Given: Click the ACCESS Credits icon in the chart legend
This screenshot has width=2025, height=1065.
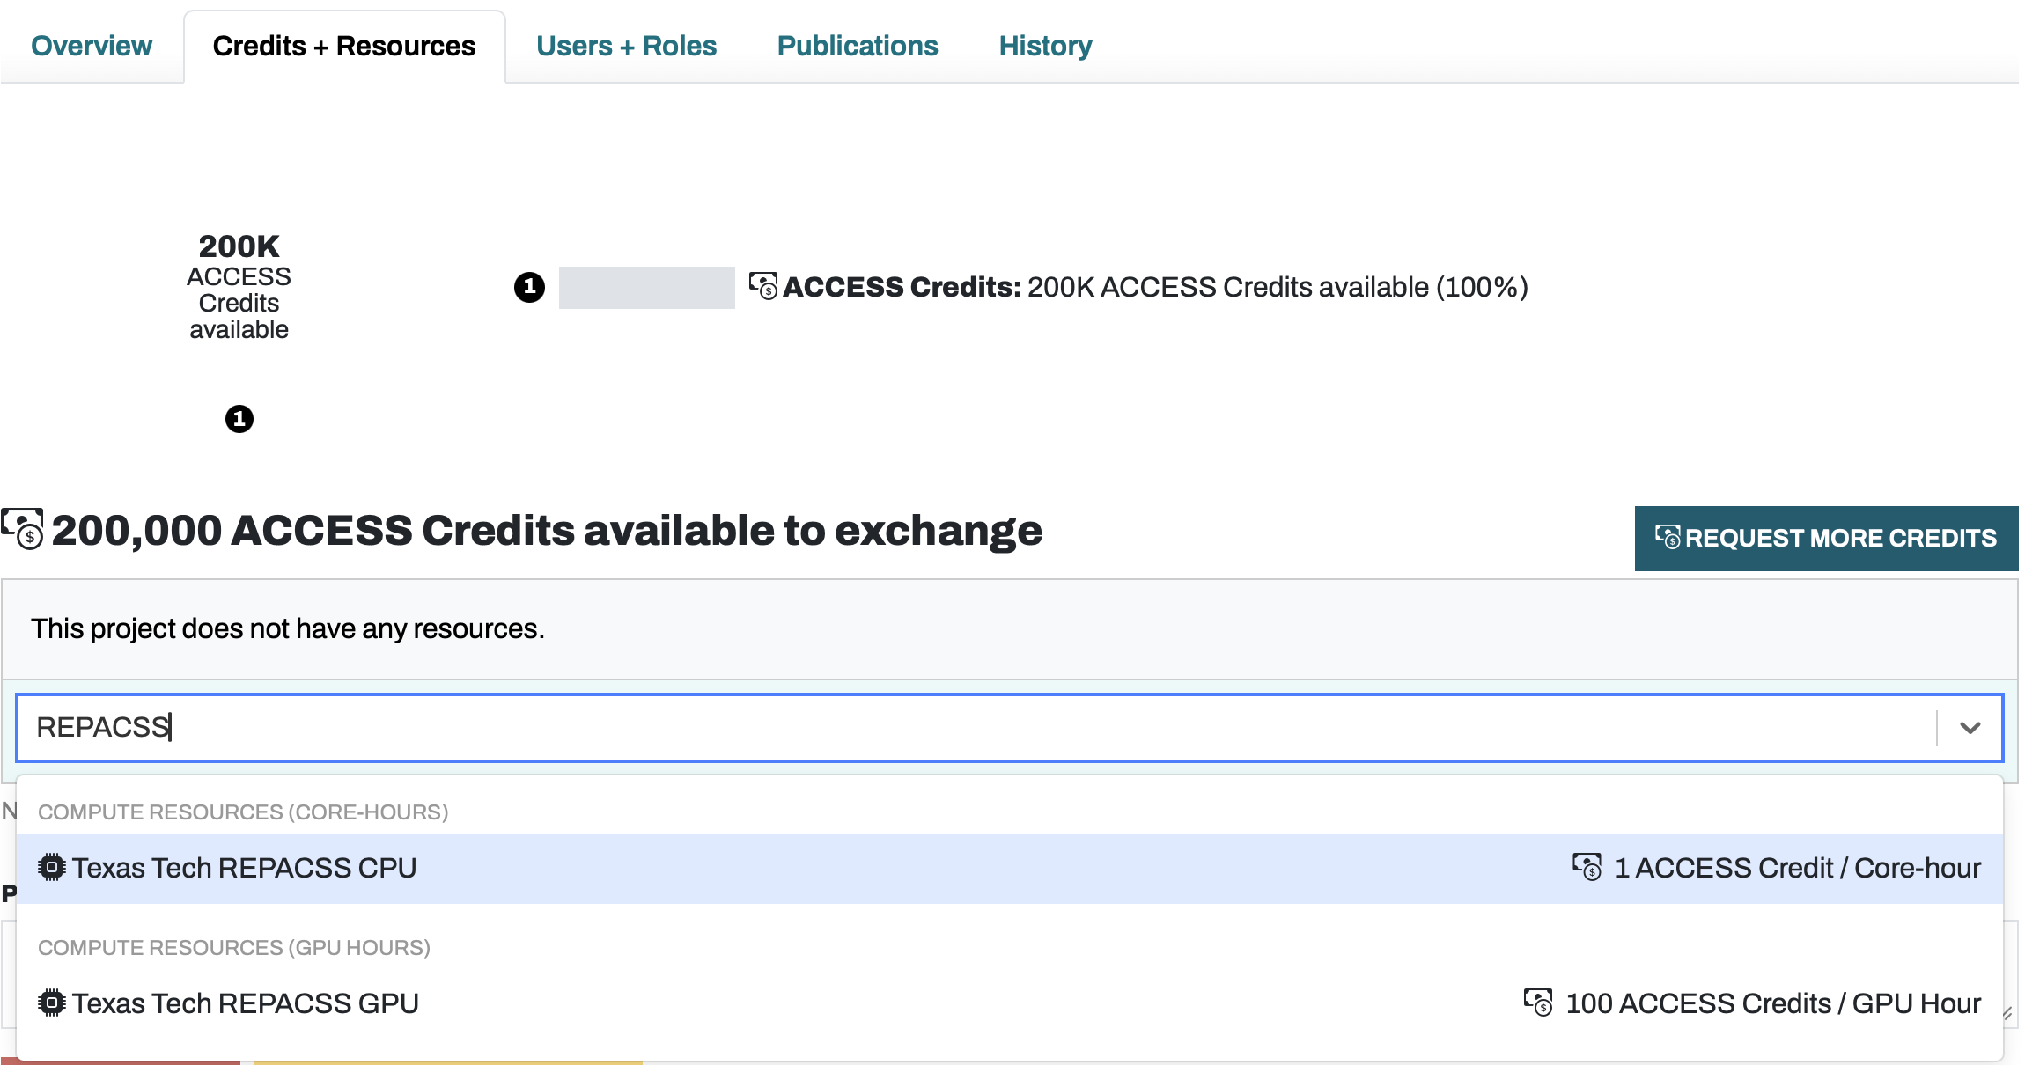Looking at the screenshot, I should 762,285.
